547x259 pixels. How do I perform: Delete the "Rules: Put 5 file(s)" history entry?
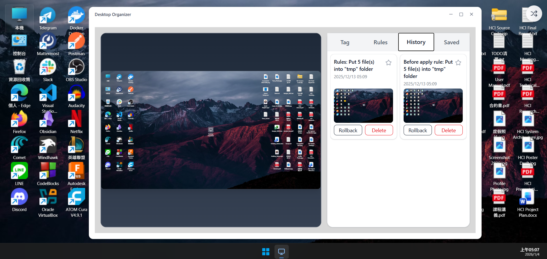(379, 130)
